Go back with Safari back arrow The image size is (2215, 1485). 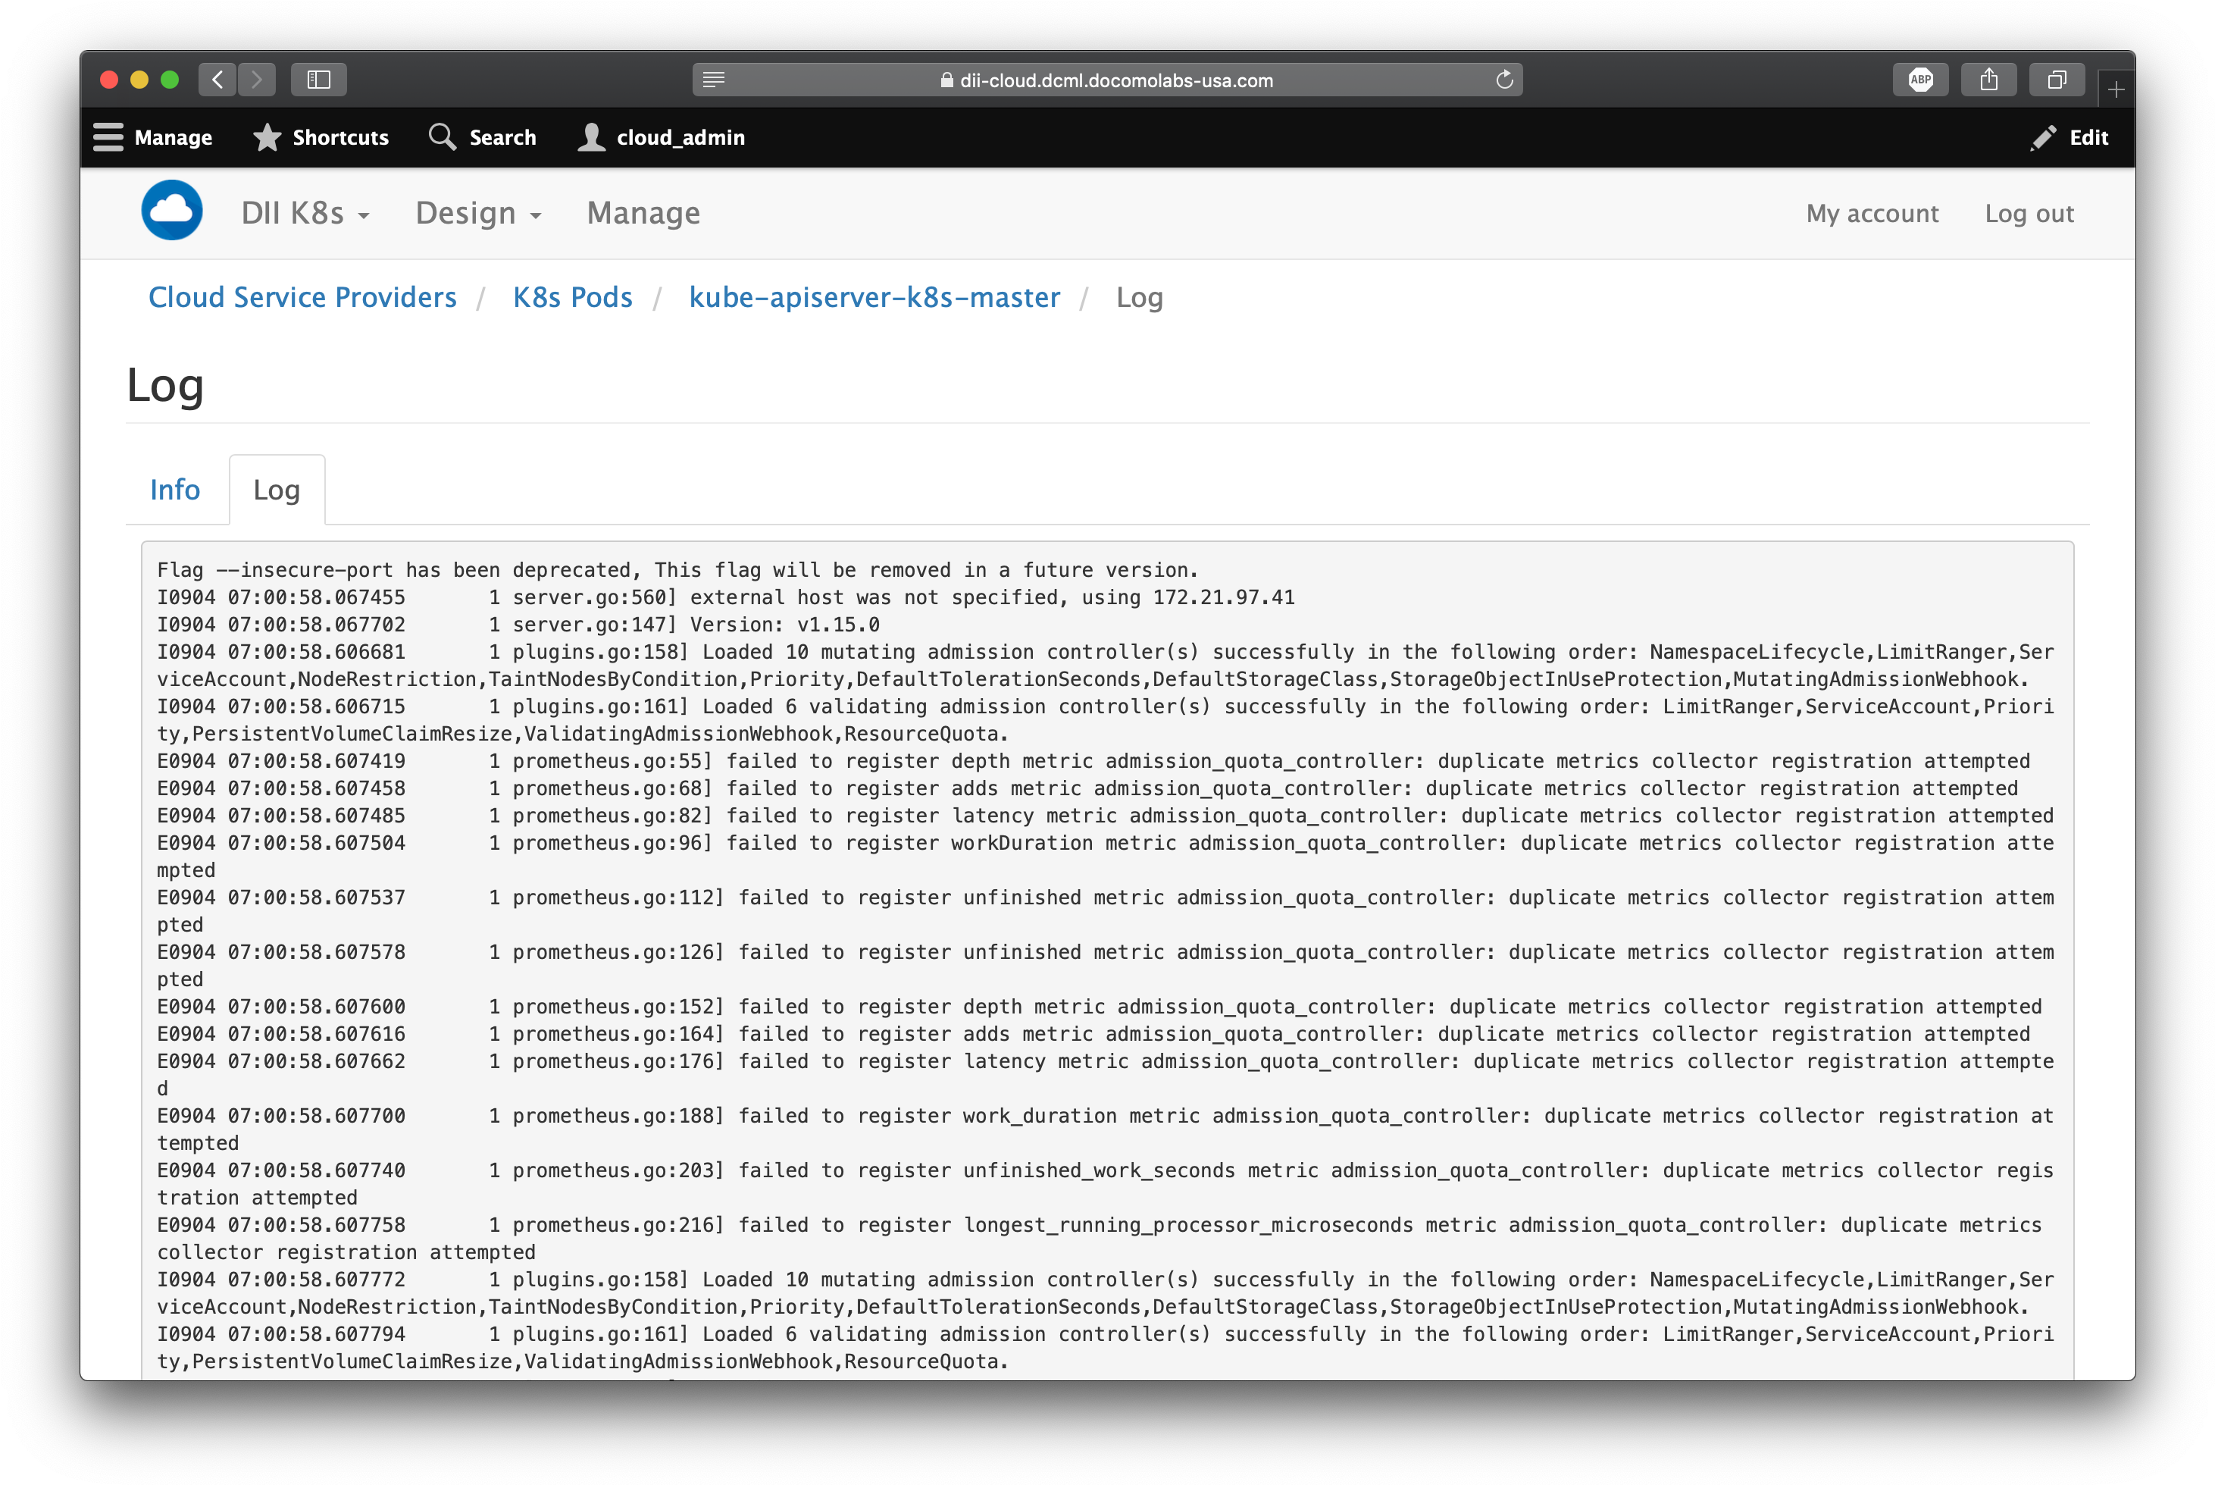pyautogui.click(x=217, y=80)
